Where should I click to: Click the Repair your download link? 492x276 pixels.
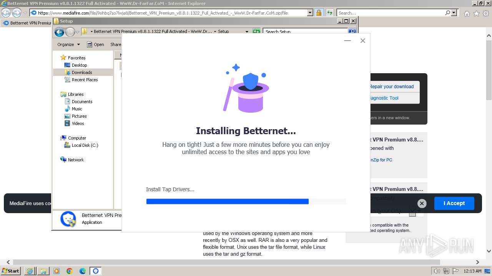pos(392,87)
